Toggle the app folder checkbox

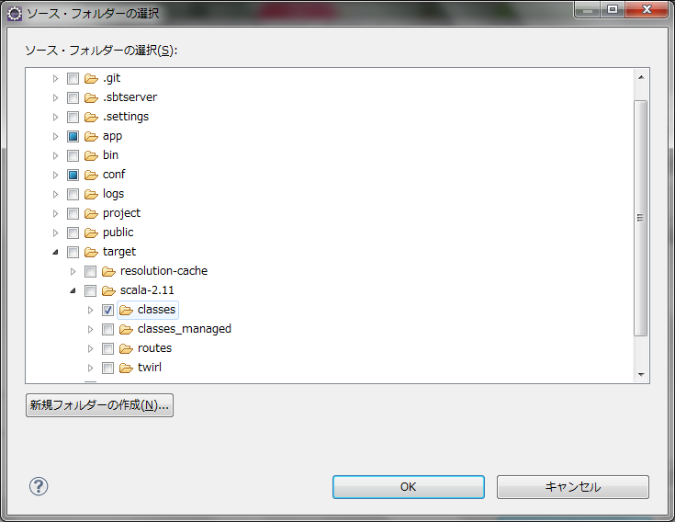(73, 137)
